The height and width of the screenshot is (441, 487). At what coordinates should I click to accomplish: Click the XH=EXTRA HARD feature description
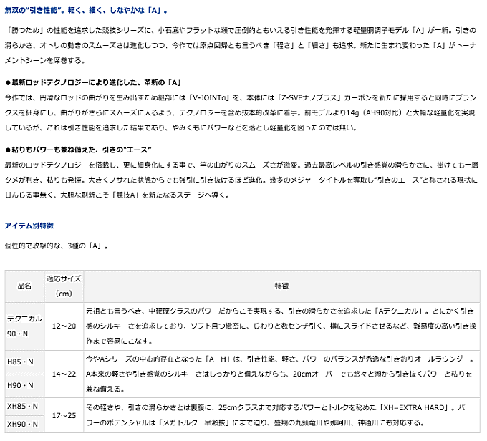pyautogui.click(x=281, y=415)
